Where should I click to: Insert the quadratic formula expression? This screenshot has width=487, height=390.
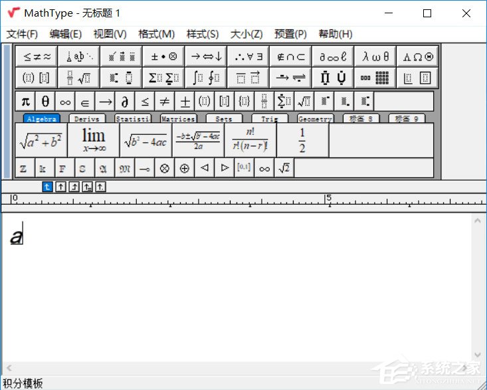coord(198,140)
